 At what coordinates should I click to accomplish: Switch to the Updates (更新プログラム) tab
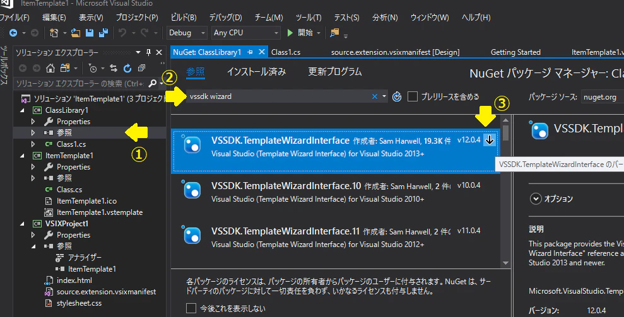tap(334, 72)
